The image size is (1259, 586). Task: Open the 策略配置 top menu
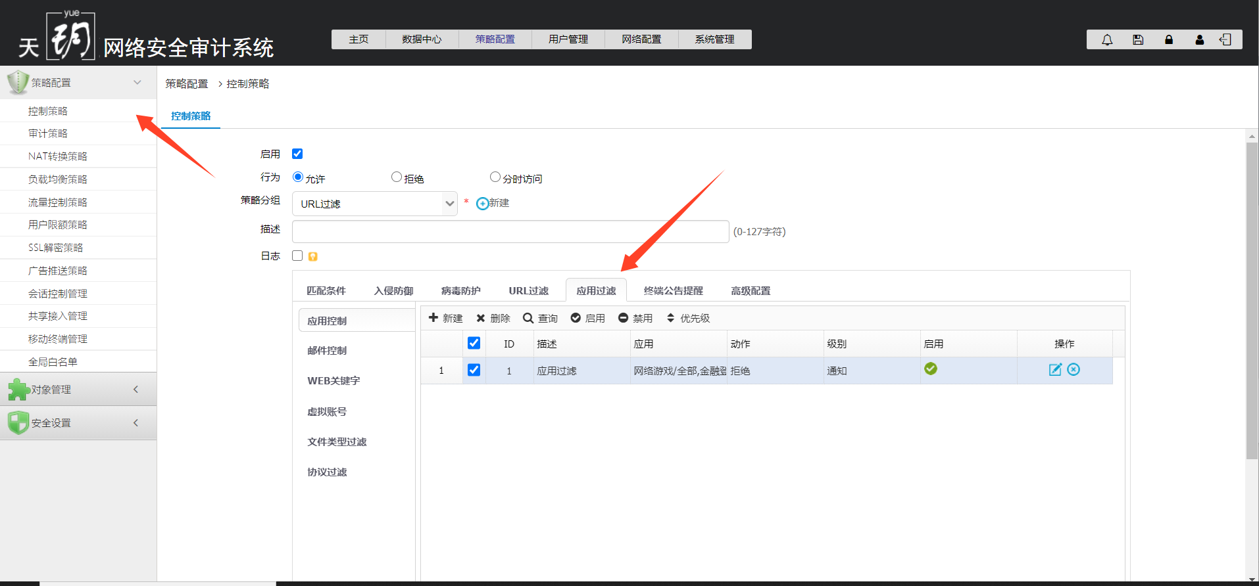click(495, 39)
